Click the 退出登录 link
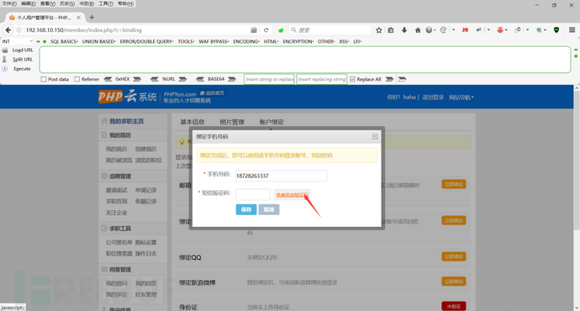 433,98
